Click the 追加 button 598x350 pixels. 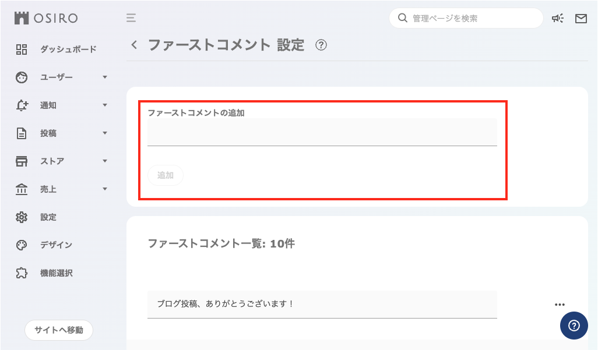(166, 175)
